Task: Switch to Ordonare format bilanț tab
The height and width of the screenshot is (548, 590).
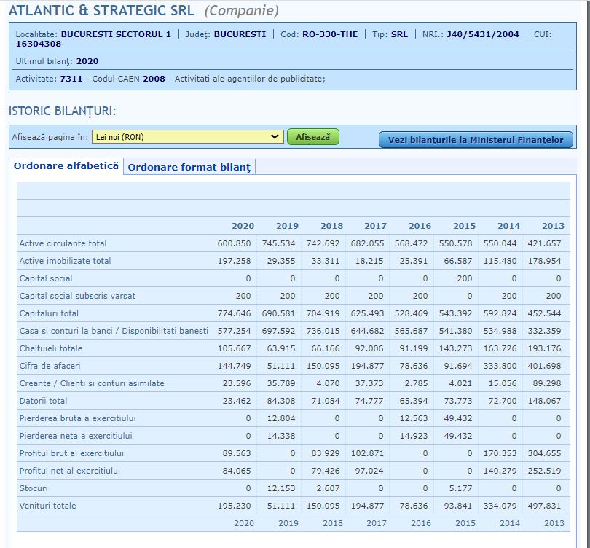Action: tap(189, 167)
